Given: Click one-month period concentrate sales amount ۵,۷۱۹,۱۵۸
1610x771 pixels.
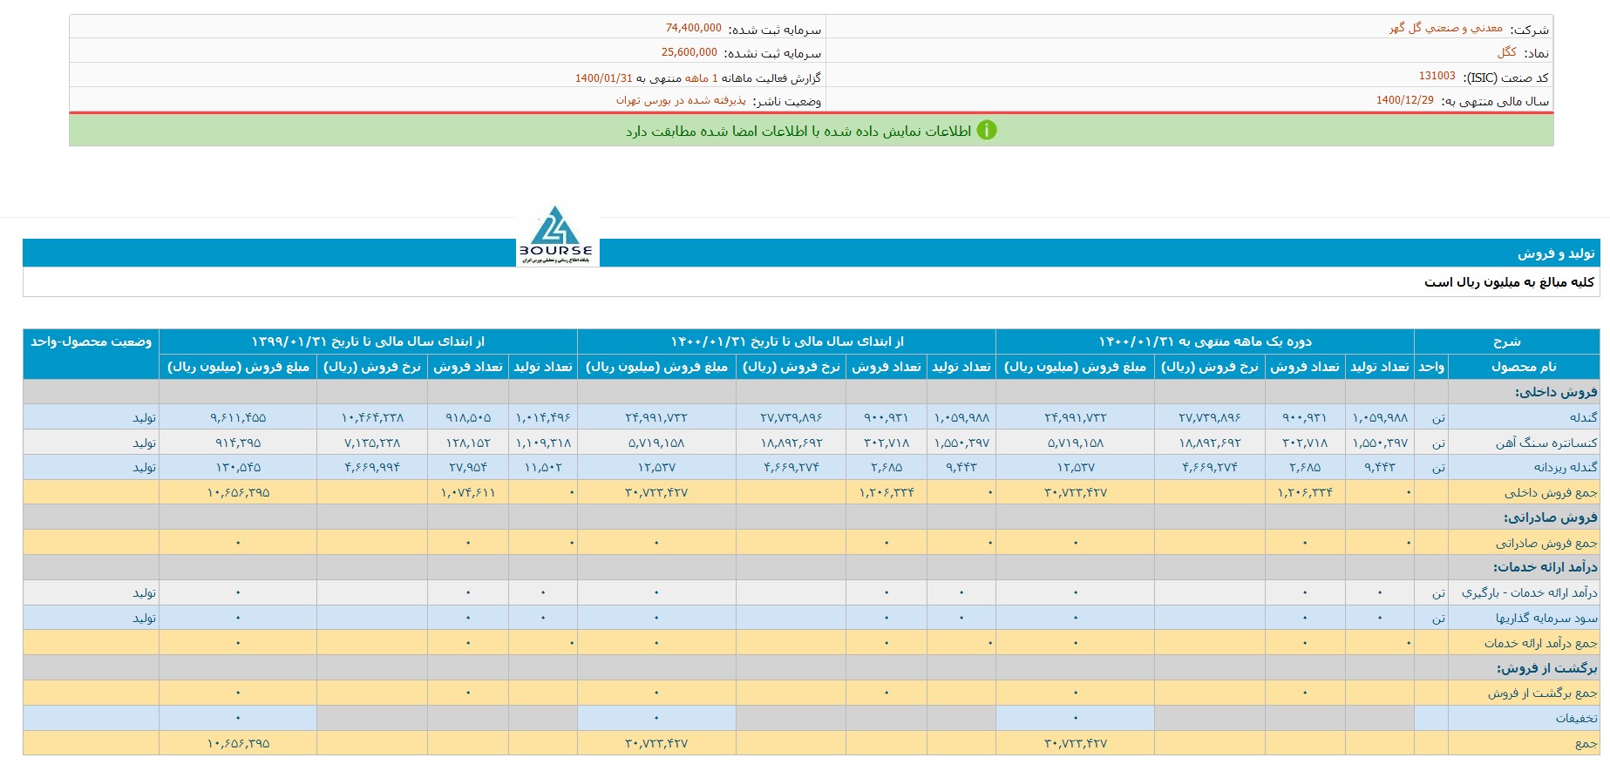Looking at the screenshot, I should (x=1075, y=443).
